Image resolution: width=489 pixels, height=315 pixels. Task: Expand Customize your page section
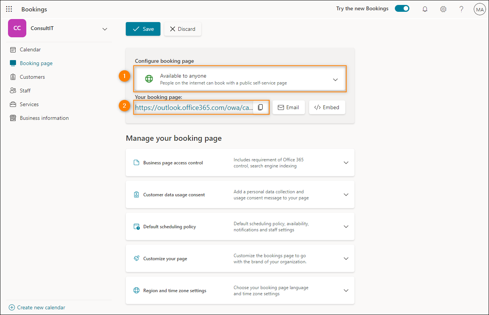(x=346, y=259)
